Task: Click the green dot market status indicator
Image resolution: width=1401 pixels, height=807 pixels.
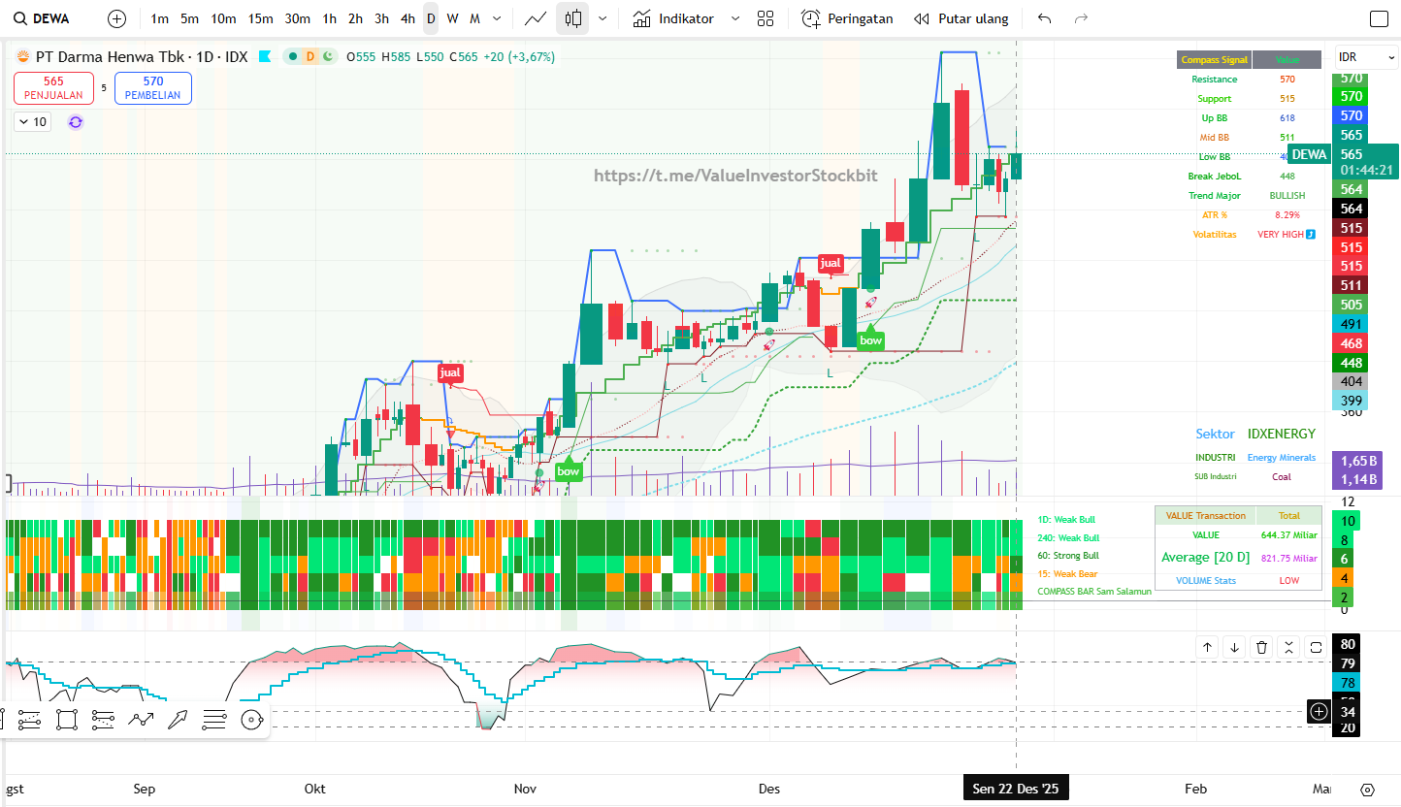Action: tap(292, 57)
